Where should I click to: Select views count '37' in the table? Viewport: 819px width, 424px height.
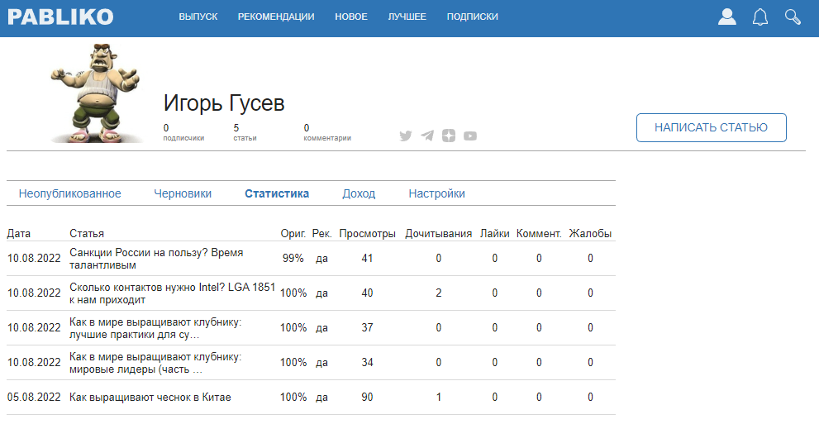point(367,328)
